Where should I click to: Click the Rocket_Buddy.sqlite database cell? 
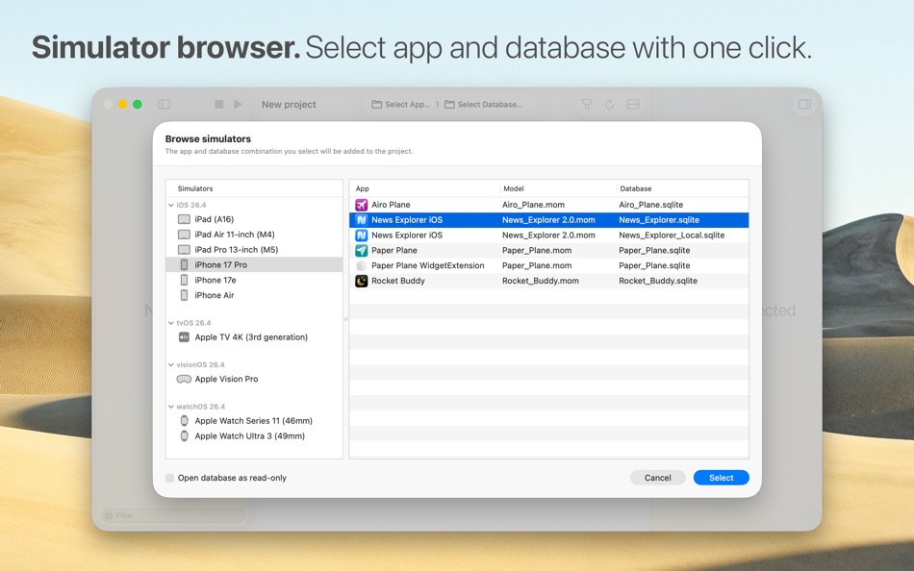[x=657, y=281]
